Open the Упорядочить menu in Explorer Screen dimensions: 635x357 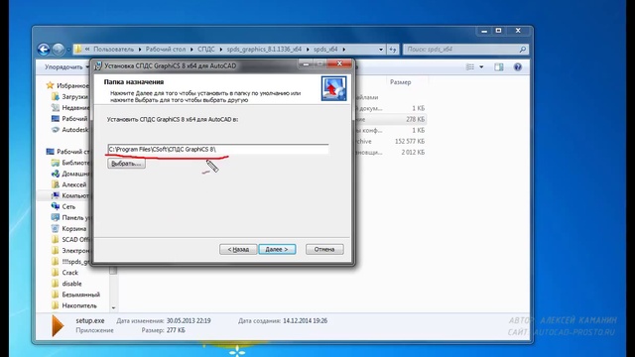[66, 67]
